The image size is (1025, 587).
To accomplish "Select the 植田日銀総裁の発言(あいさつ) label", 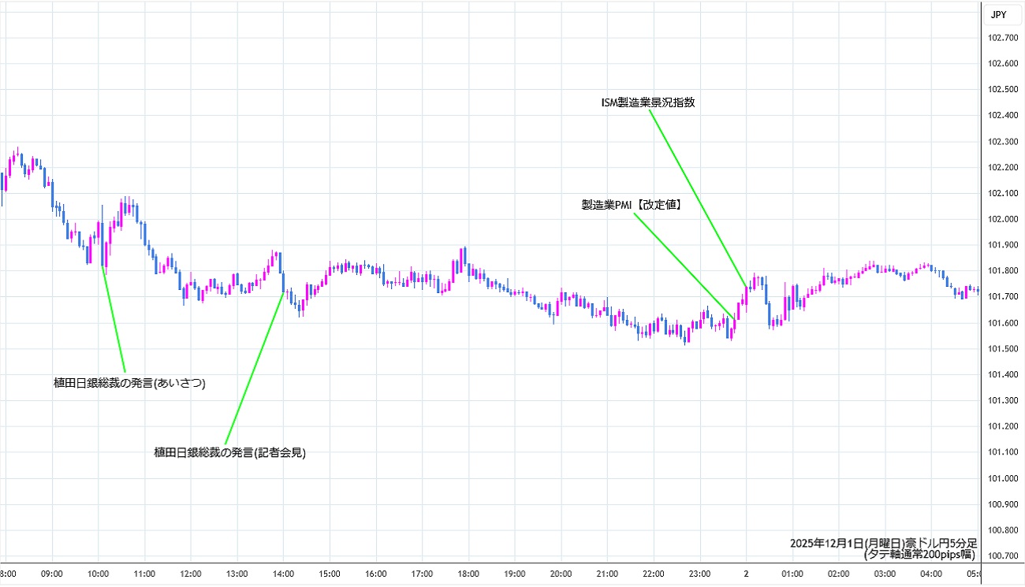I will [129, 383].
